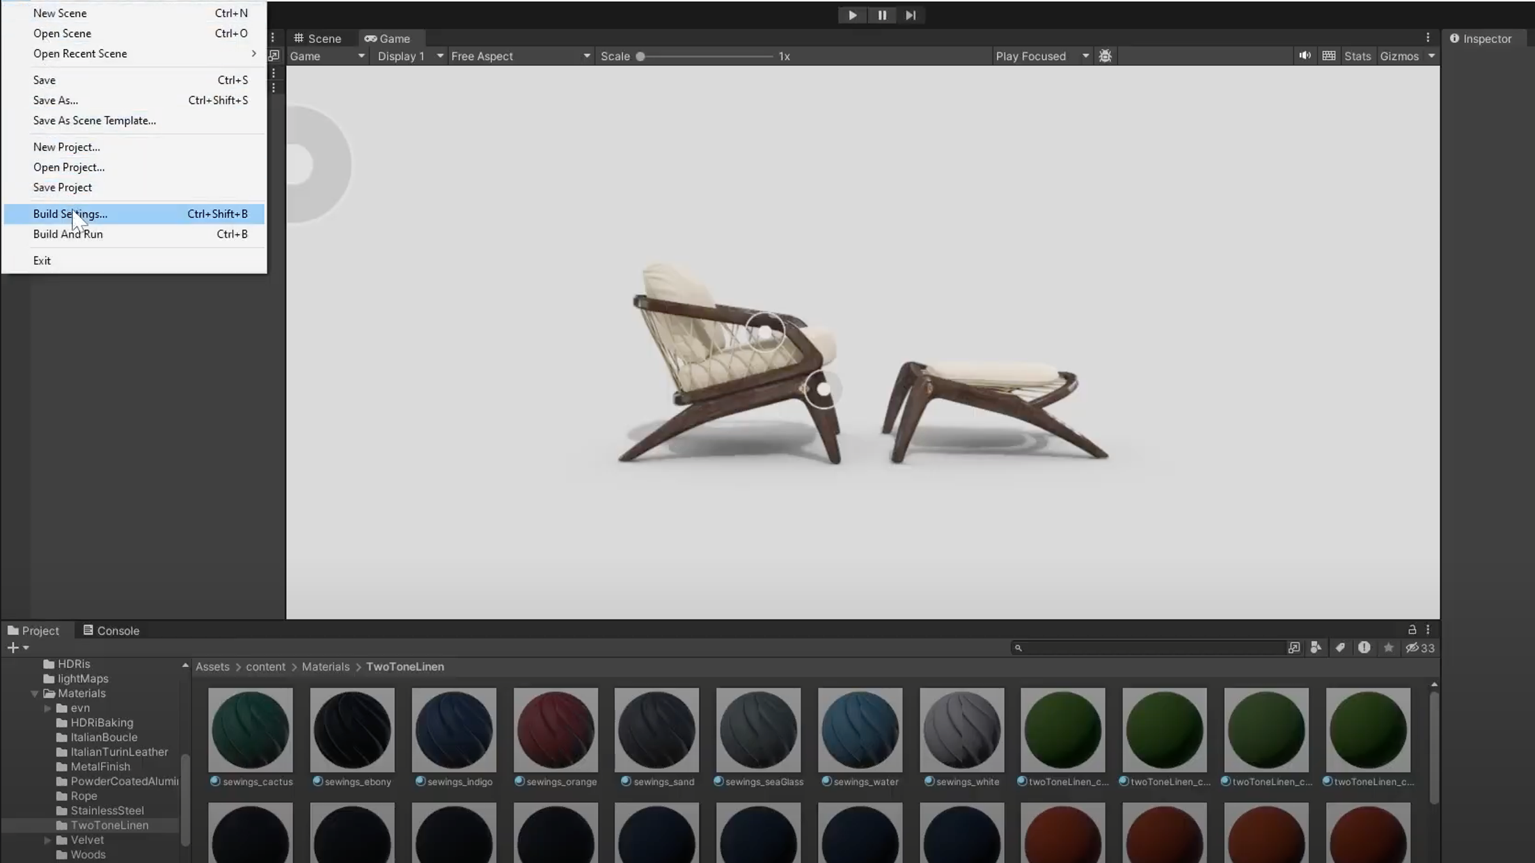Screen dimensions: 1535x863
Task: Click the Step forward button
Action: (911, 15)
